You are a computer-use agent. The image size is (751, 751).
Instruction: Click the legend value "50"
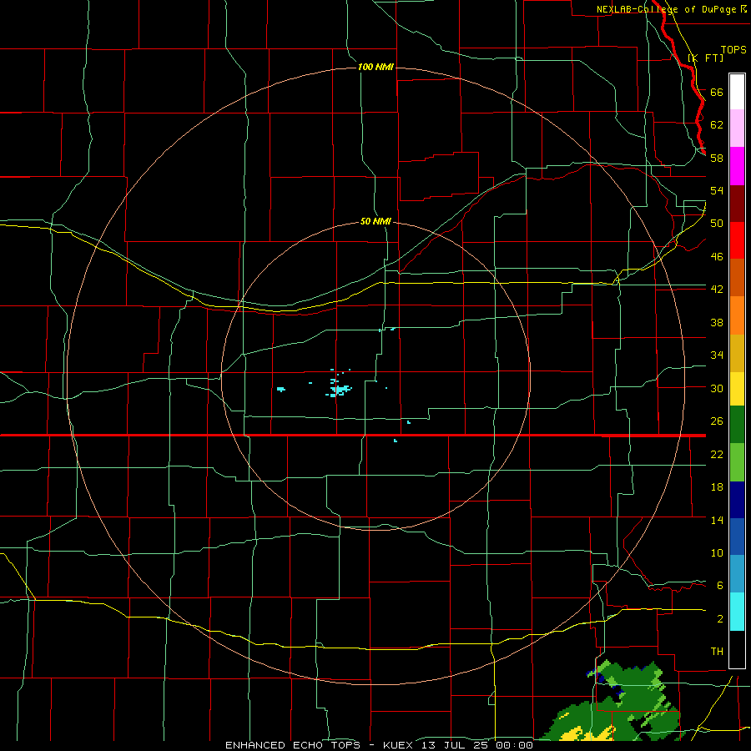(717, 223)
